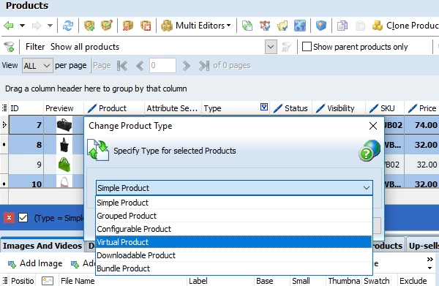The height and width of the screenshot is (286, 439).
Task: Click the Product column header
Action: pos(114,108)
